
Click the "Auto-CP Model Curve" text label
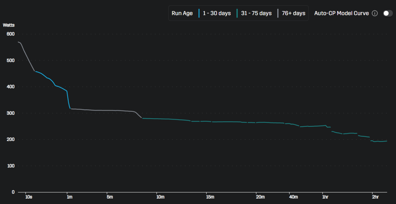pyautogui.click(x=341, y=13)
